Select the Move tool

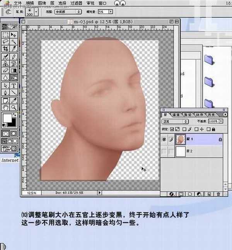[x=14, y=34]
